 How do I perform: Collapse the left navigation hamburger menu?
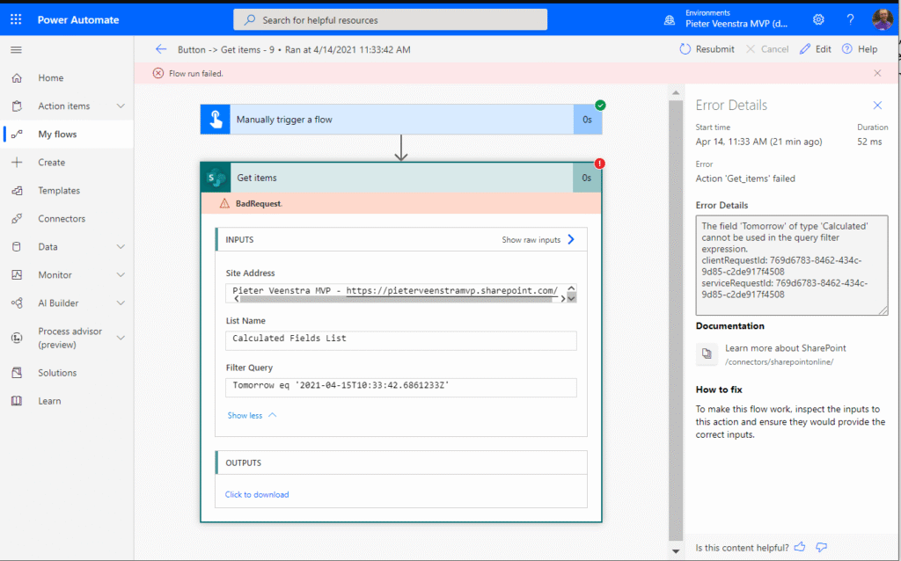tap(16, 50)
